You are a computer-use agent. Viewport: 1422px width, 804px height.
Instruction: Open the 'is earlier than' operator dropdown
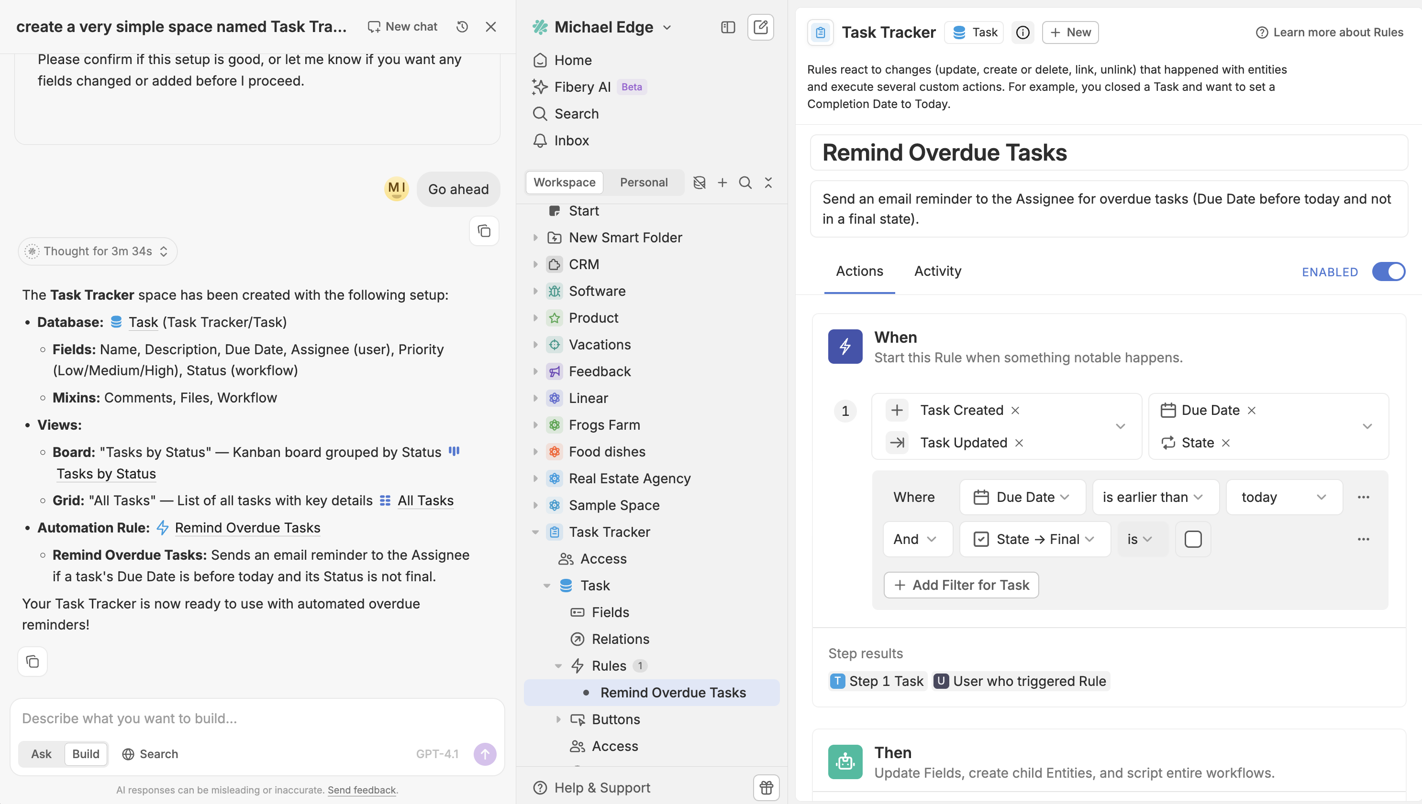pos(1153,497)
